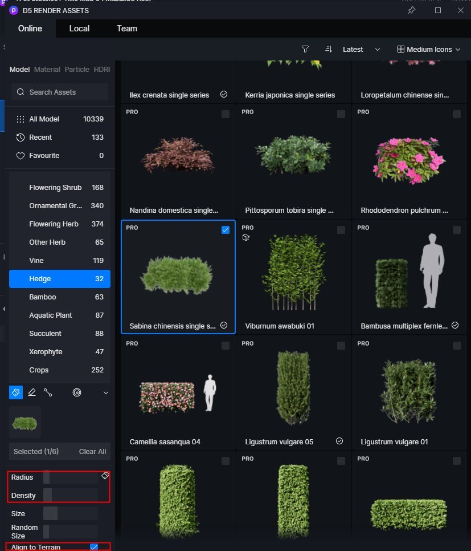
Task: Adjust the Density slider
Action: click(71, 496)
